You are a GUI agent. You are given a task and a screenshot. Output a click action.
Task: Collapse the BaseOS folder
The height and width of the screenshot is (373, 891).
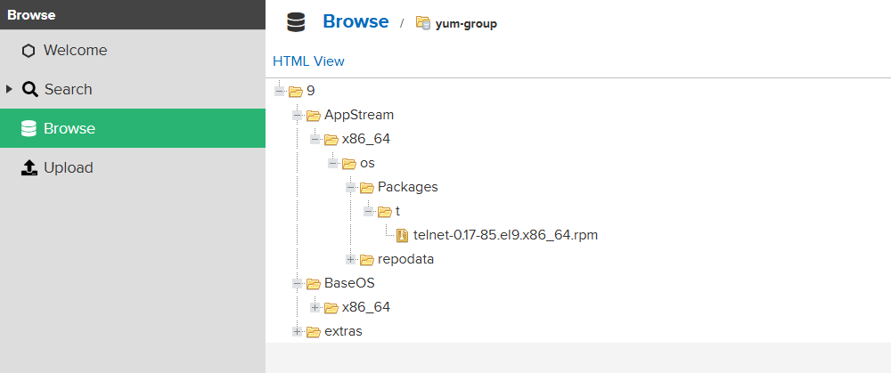click(298, 283)
